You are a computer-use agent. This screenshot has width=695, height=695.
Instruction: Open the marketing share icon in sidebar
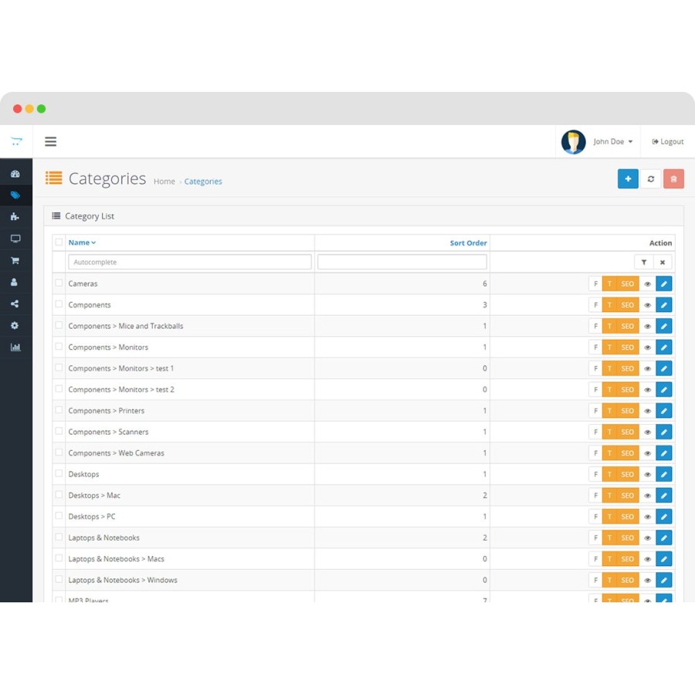tap(15, 303)
